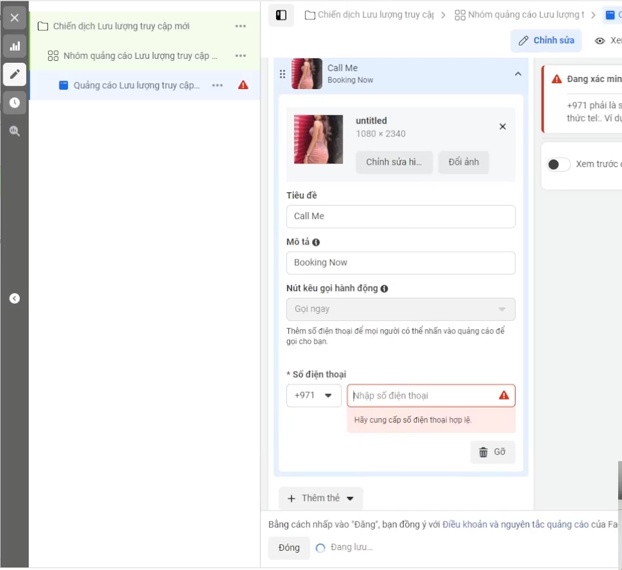Open campaign row three-dot menu

point(240,26)
